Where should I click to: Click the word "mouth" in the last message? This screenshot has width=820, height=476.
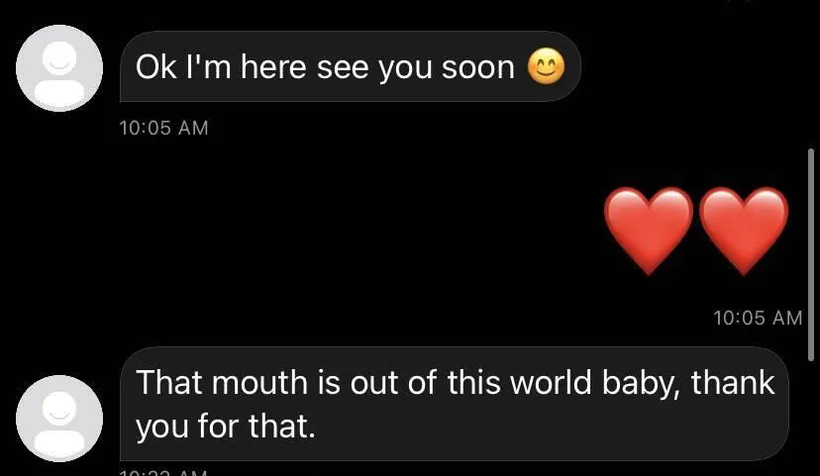[259, 383]
